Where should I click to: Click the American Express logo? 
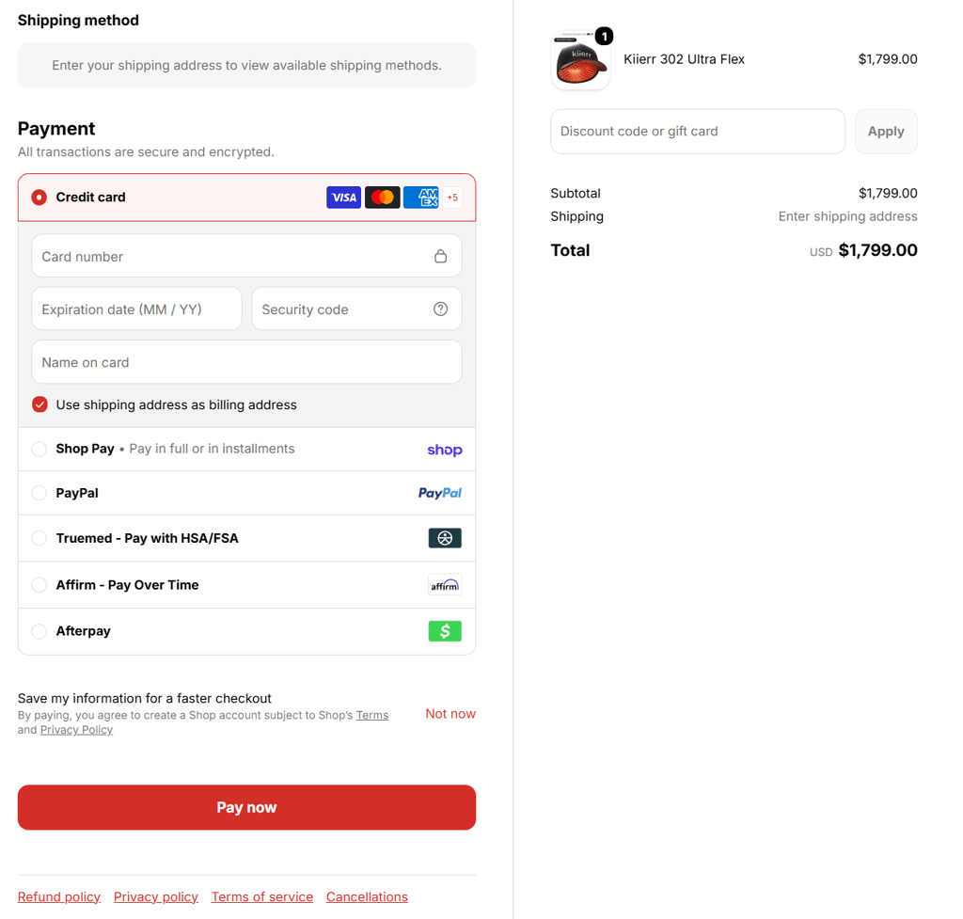420,198
